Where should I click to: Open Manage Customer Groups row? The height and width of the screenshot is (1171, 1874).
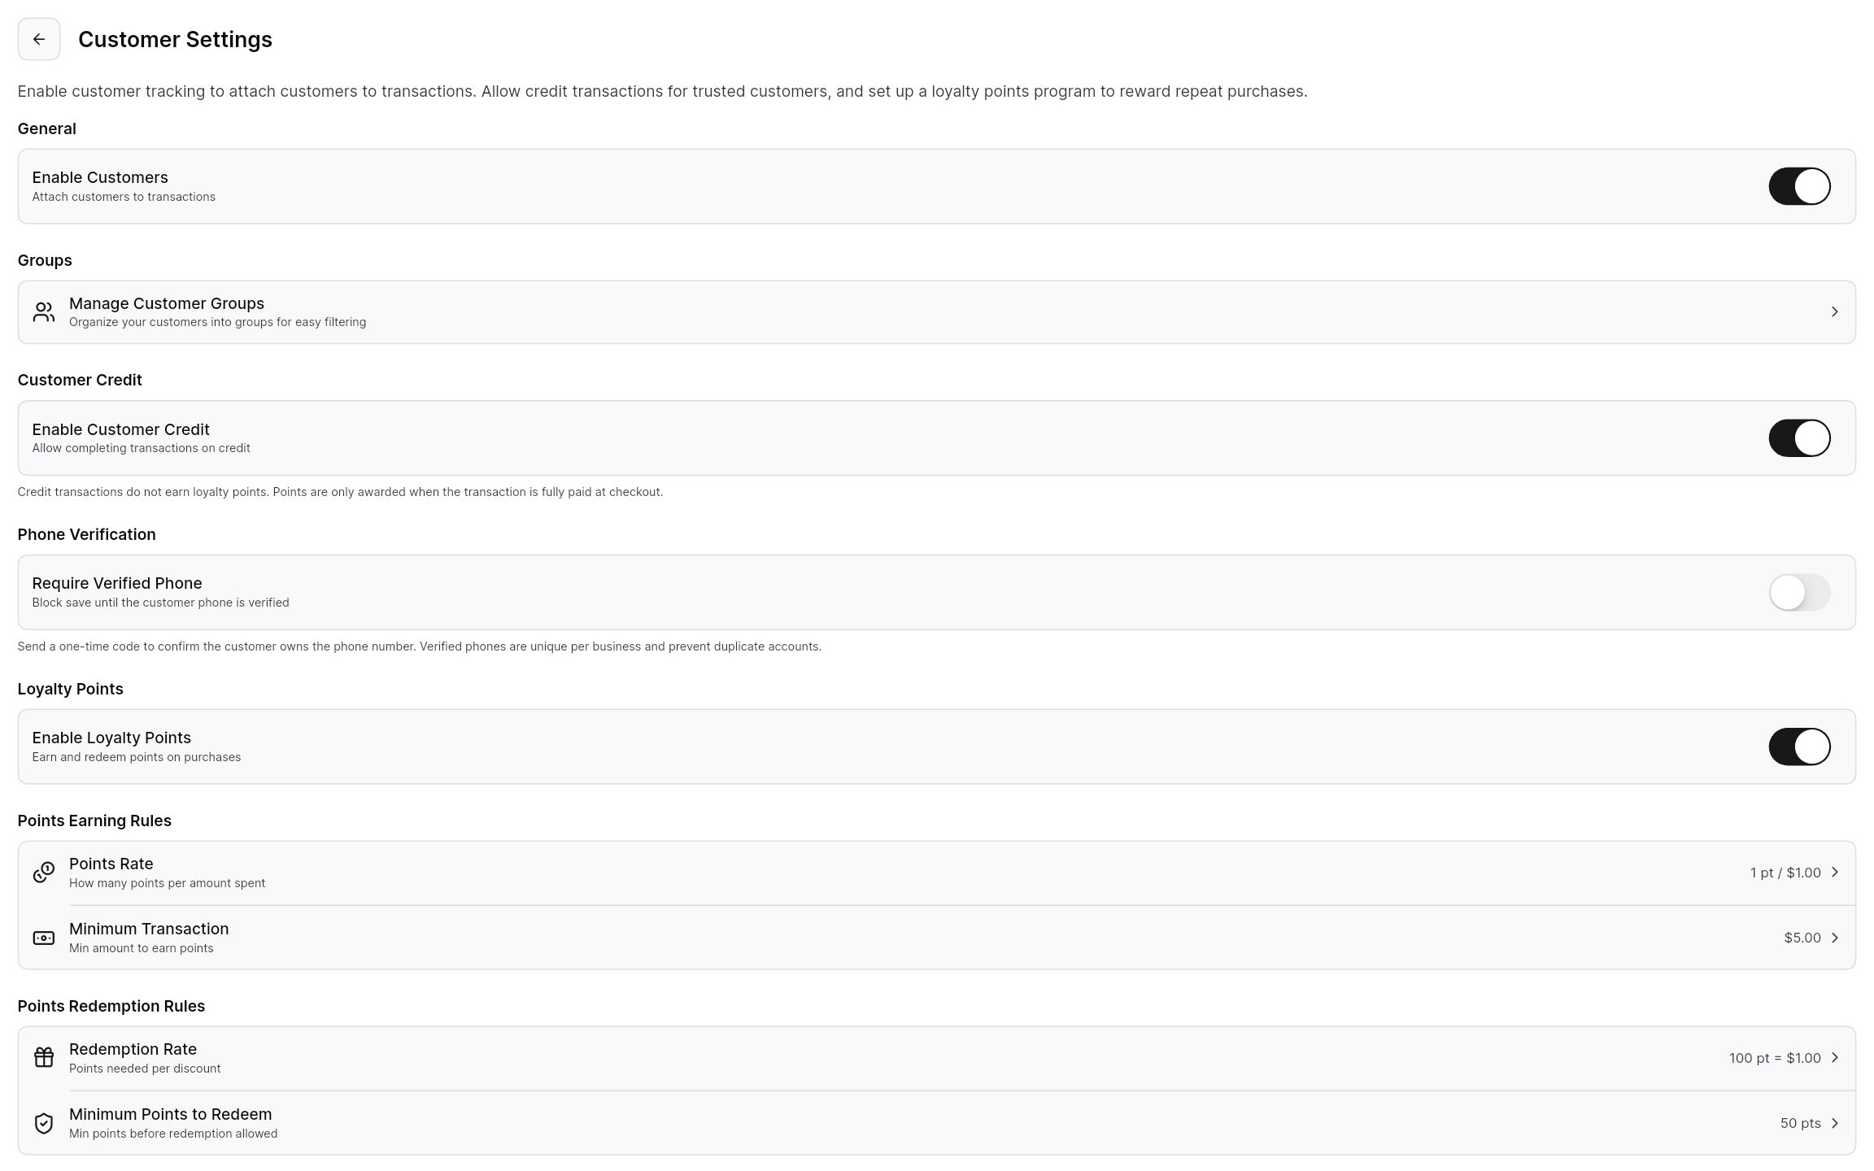936,312
